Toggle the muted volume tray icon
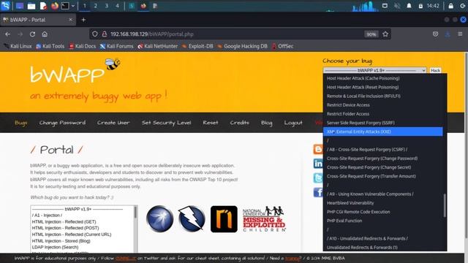 397,6
